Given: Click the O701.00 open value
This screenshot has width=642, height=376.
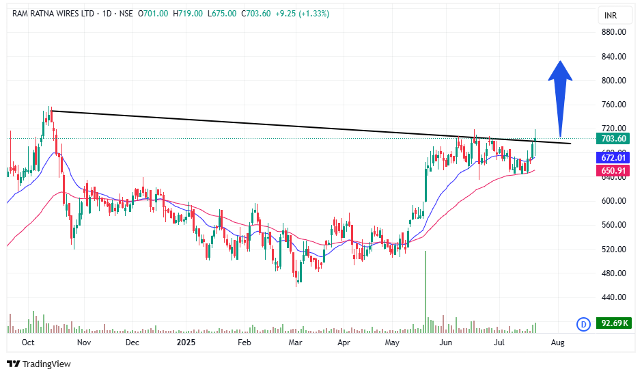Looking at the screenshot, I should [153, 14].
